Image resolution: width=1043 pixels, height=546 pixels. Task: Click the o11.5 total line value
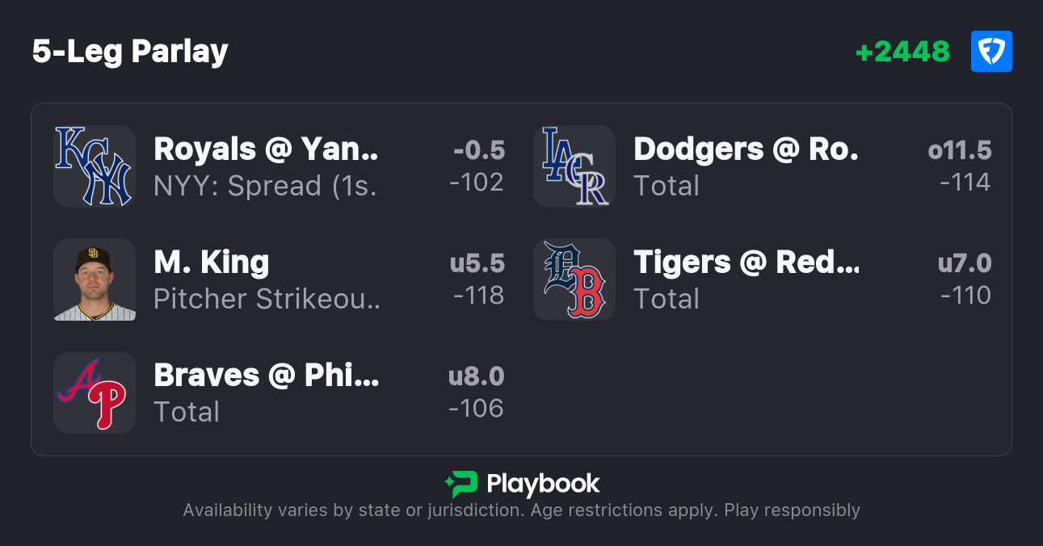pyautogui.click(x=960, y=150)
